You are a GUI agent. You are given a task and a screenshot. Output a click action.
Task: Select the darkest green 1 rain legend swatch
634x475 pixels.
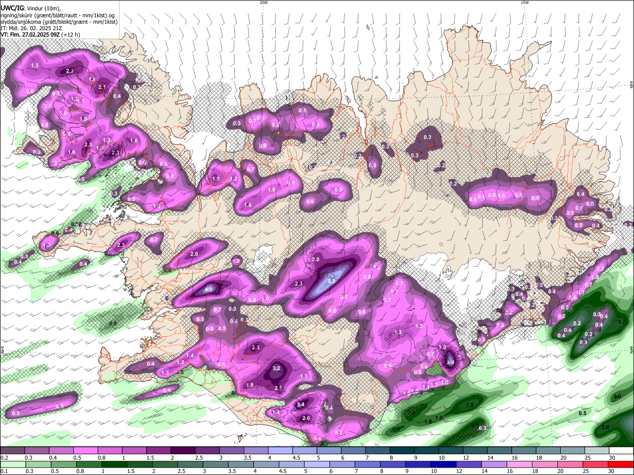point(114,465)
